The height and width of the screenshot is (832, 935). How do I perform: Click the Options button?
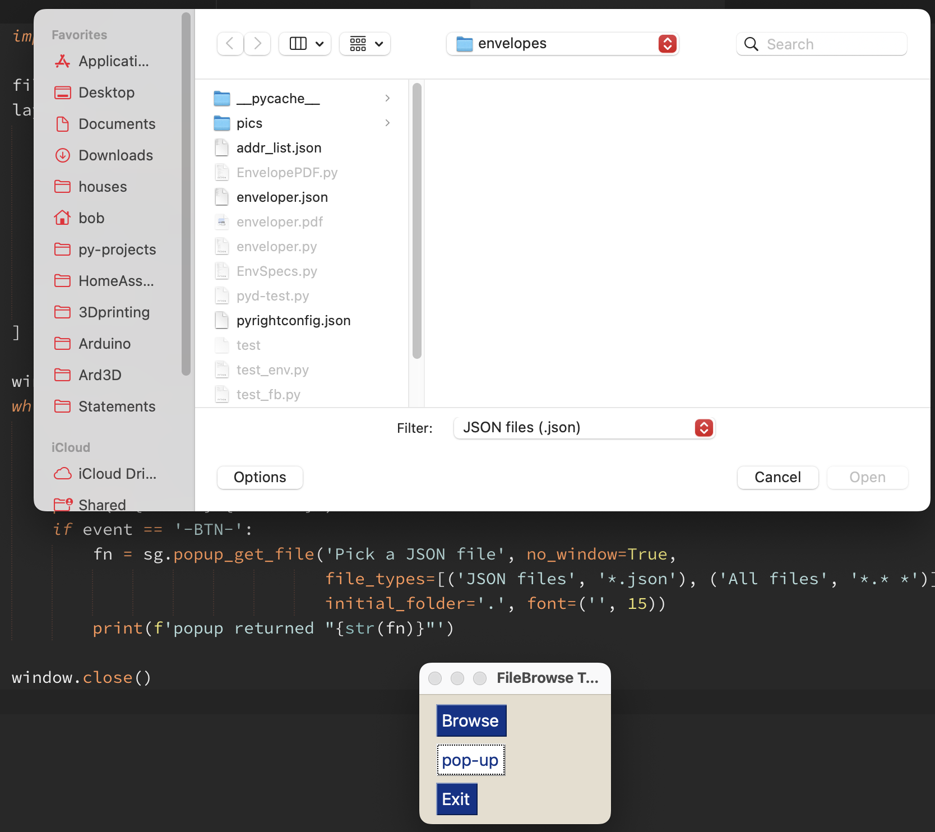point(260,477)
